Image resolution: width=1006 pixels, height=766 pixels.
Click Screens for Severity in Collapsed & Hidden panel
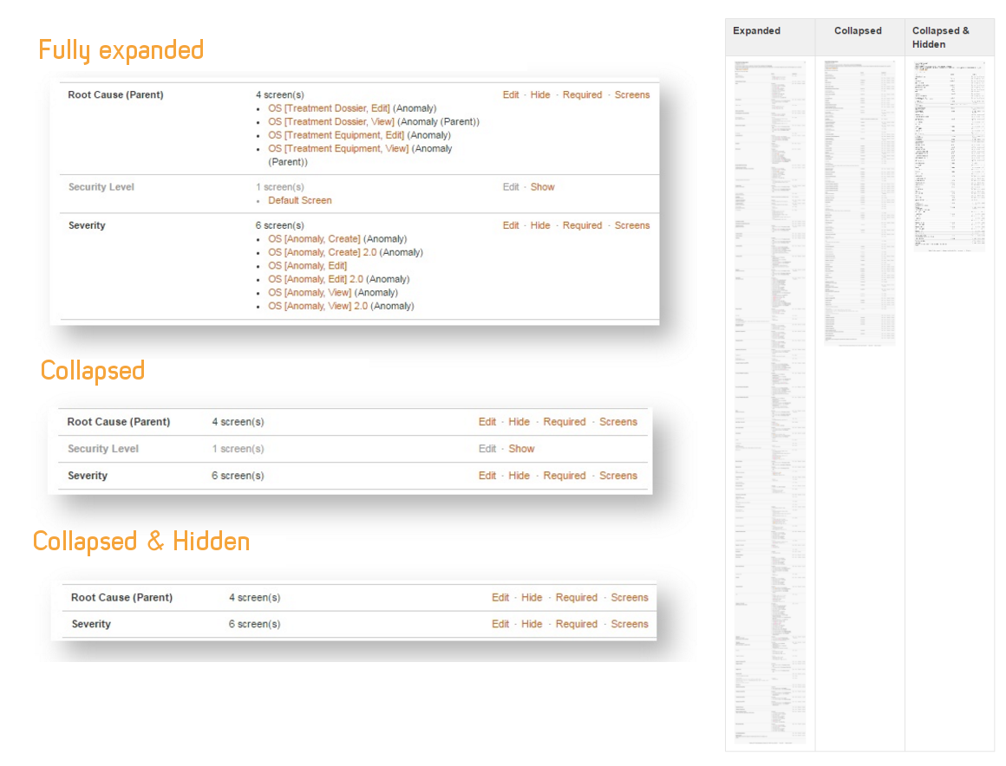tap(630, 624)
